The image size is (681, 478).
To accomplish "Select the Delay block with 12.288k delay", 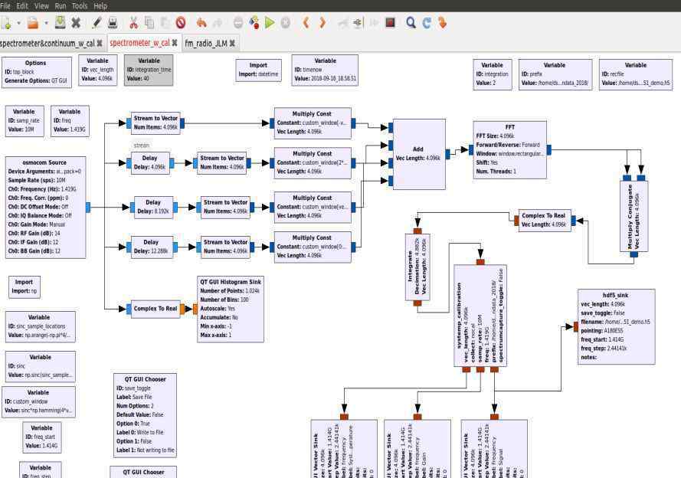I will 152,247.
